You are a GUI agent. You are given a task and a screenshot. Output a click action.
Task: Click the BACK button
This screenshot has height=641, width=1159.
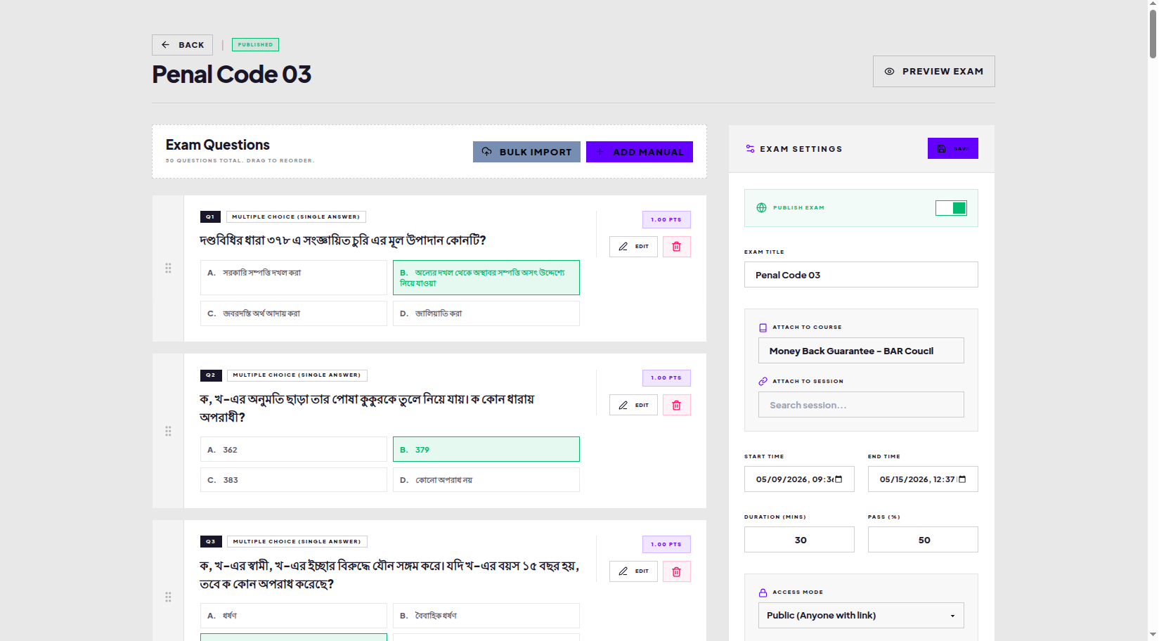click(182, 45)
